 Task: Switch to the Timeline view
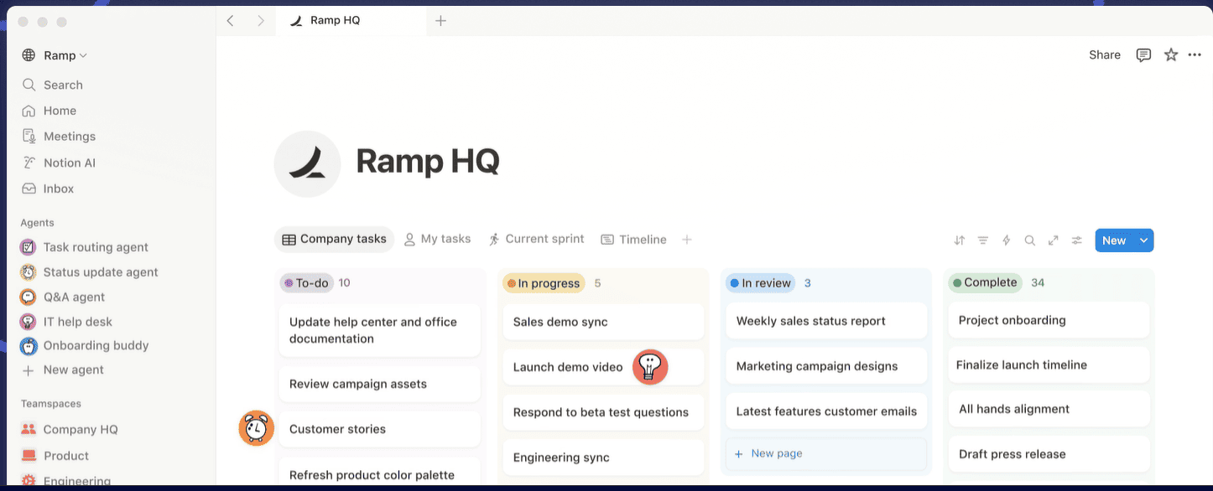click(633, 240)
